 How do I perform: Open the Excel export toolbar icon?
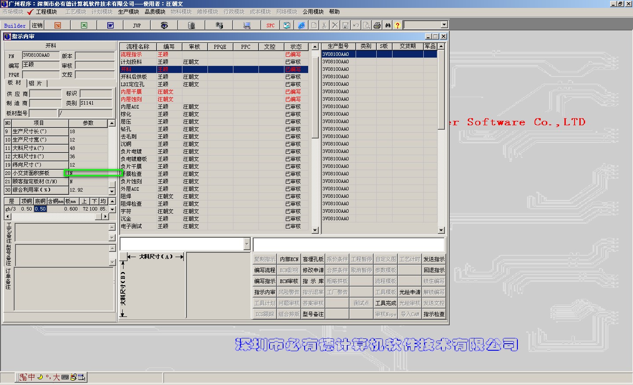pos(84,25)
